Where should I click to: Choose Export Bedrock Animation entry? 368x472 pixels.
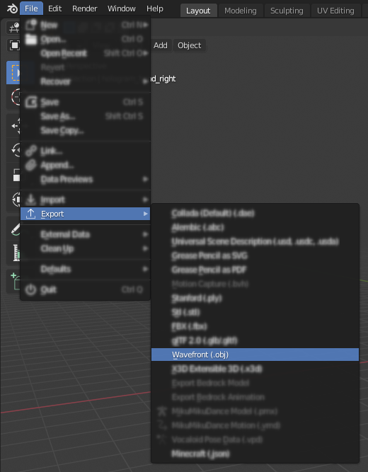(255, 397)
